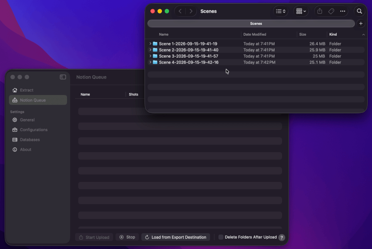The image size is (372, 249).
Task: Click the General gear icon
Action: click(x=15, y=120)
